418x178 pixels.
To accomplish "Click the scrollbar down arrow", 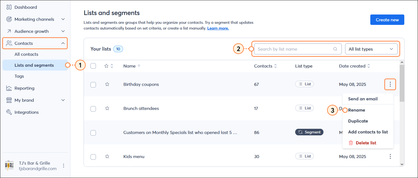I will [x=402, y=164].
